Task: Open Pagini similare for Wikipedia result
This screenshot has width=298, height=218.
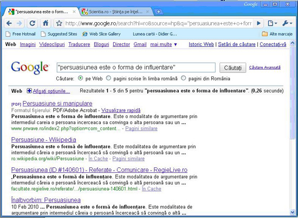Action: click(128, 159)
